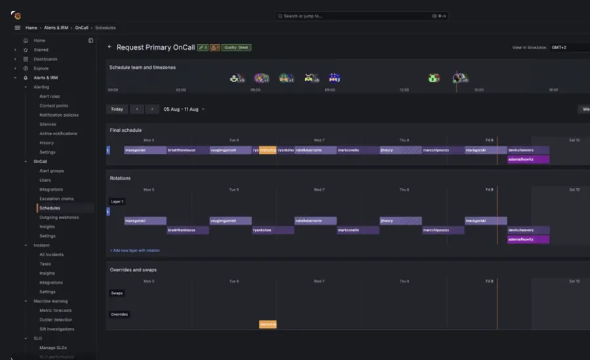Click the bradrittenhouse shift in Final schedule
Image resolution: width=590 pixels, height=360 pixels.
tap(187, 150)
